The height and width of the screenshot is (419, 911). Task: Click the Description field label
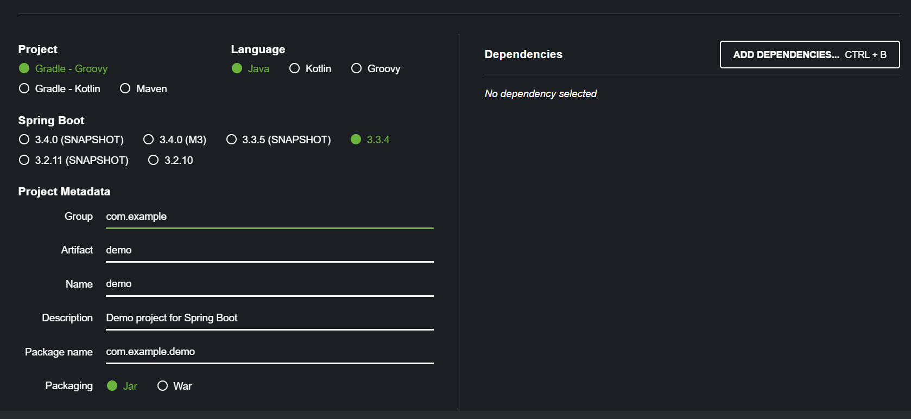pyautogui.click(x=67, y=318)
